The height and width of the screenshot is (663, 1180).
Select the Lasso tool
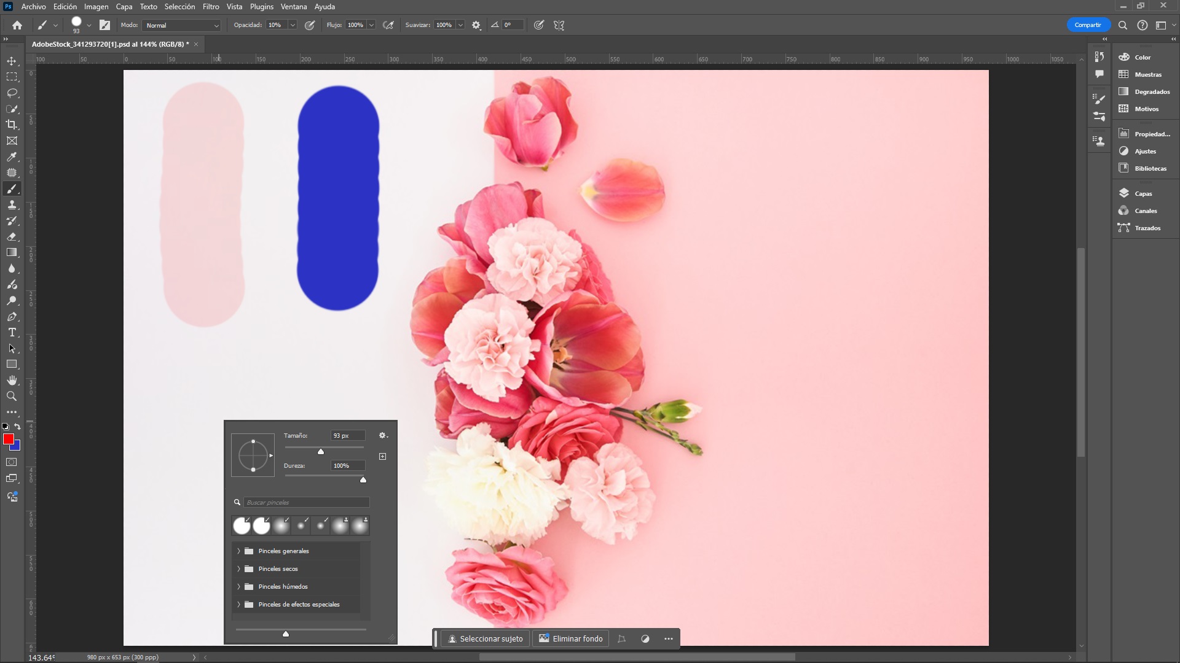[x=12, y=93]
